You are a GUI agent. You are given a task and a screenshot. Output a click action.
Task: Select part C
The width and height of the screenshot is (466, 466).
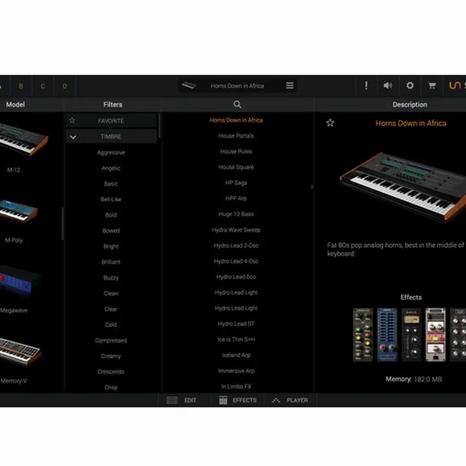click(43, 86)
